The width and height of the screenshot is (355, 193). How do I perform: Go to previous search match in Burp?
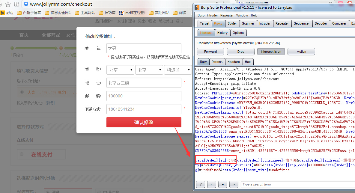click(212, 184)
